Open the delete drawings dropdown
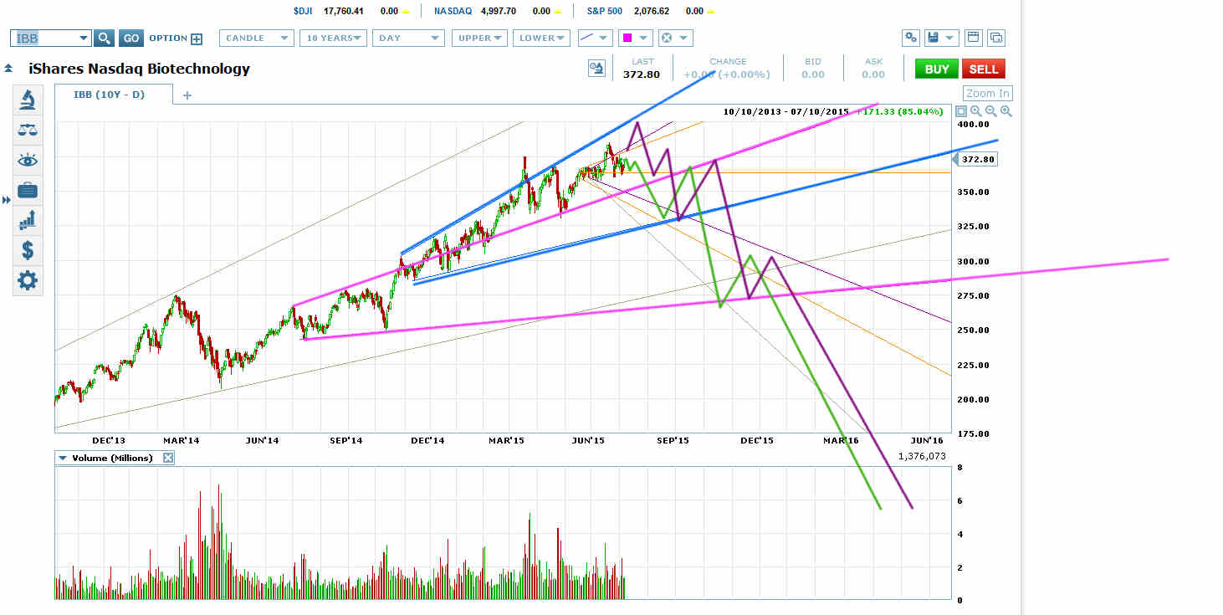 pyautogui.click(x=675, y=38)
